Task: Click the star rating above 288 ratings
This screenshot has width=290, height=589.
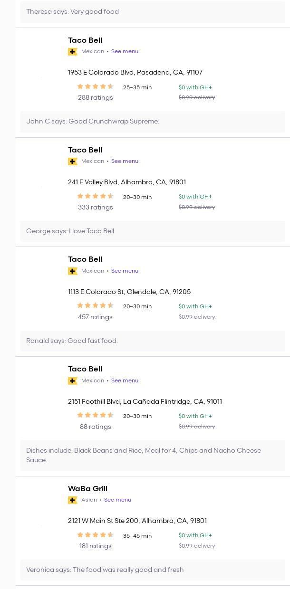Action: click(x=95, y=86)
